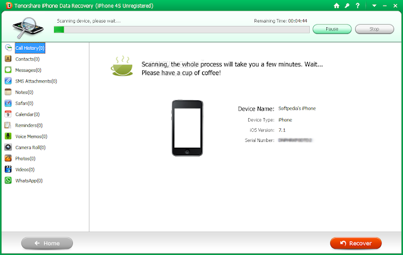This screenshot has width=403, height=255.
Task: Click the blurred serial number value
Action: (x=295, y=140)
